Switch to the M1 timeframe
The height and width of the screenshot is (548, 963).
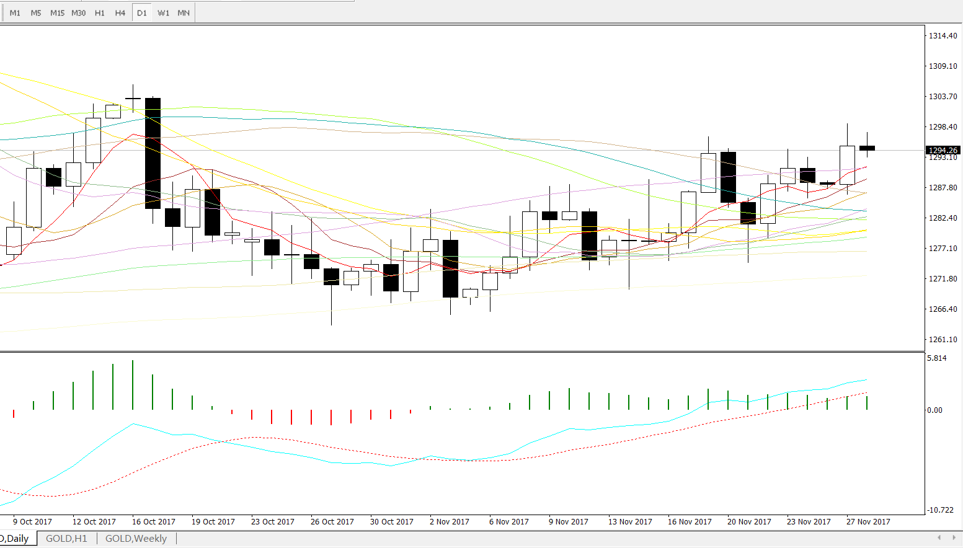[x=15, y=13]
